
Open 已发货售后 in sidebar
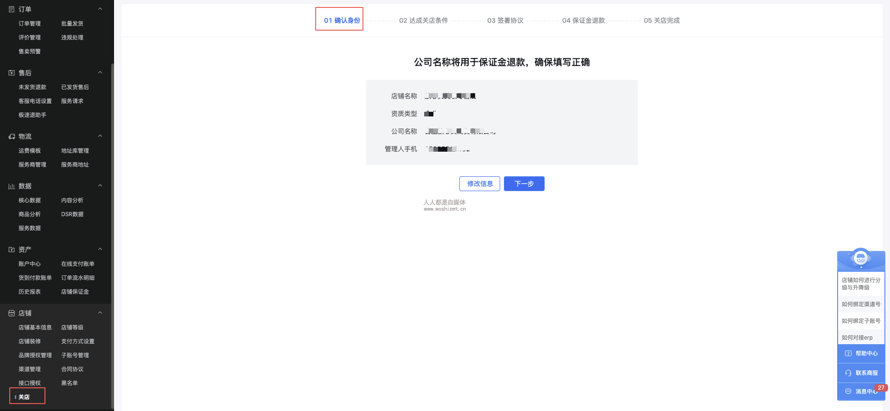pyautogui.click(x=75, y=87)
